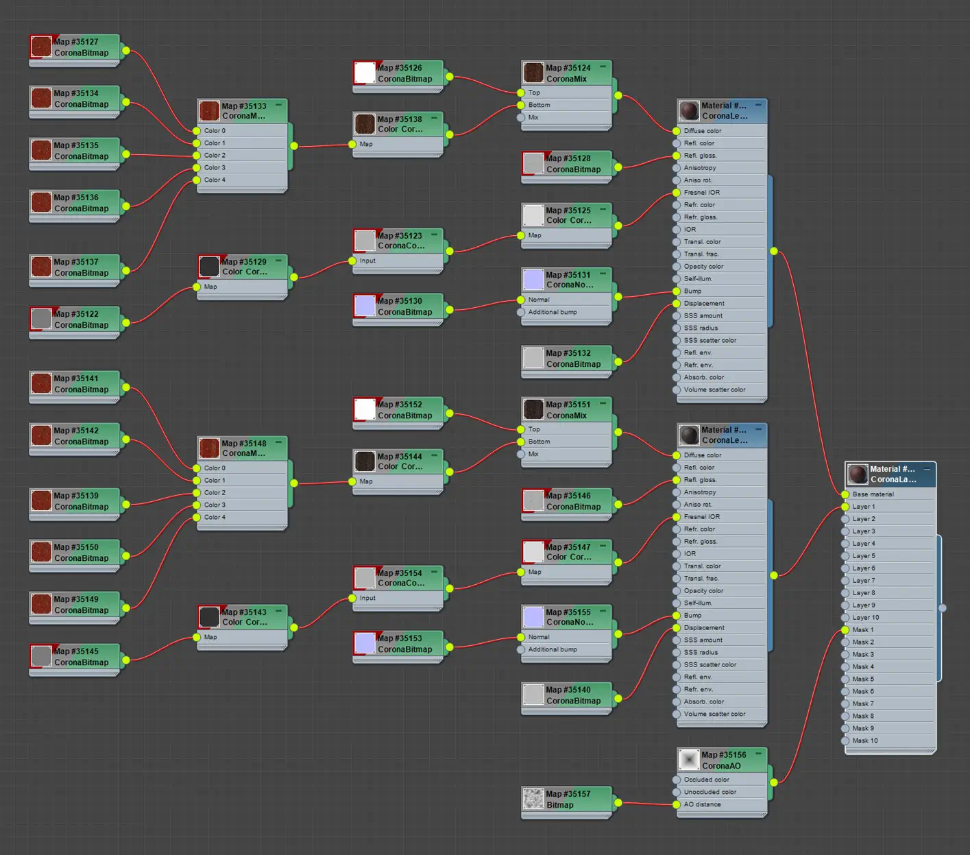970x855 pixels.
Task: Click the Map #35131 CoronaNormal purple thumbnail
Action: 533,280
